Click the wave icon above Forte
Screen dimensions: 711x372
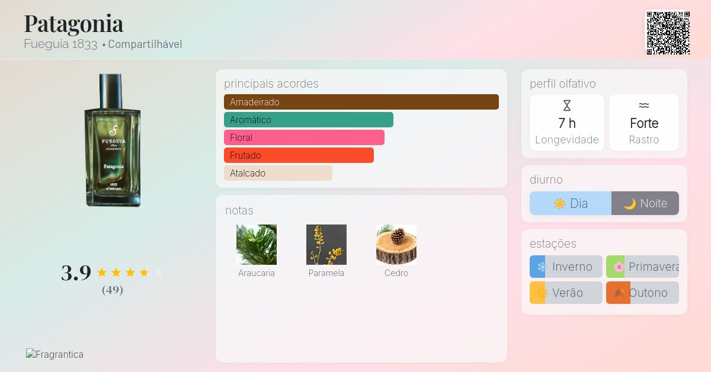pos(644,105)
